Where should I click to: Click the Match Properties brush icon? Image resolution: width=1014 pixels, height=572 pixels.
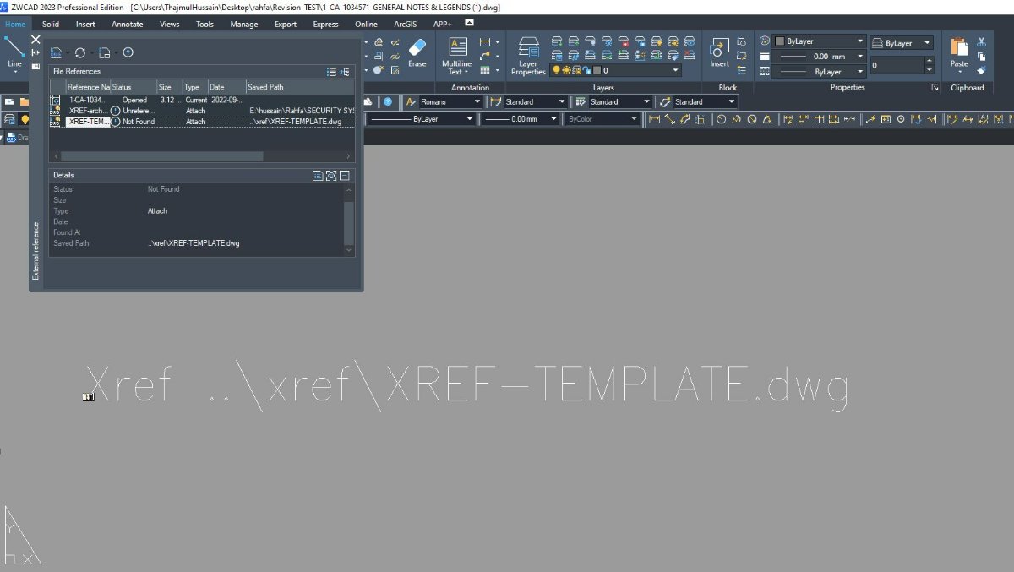[981, 70]
